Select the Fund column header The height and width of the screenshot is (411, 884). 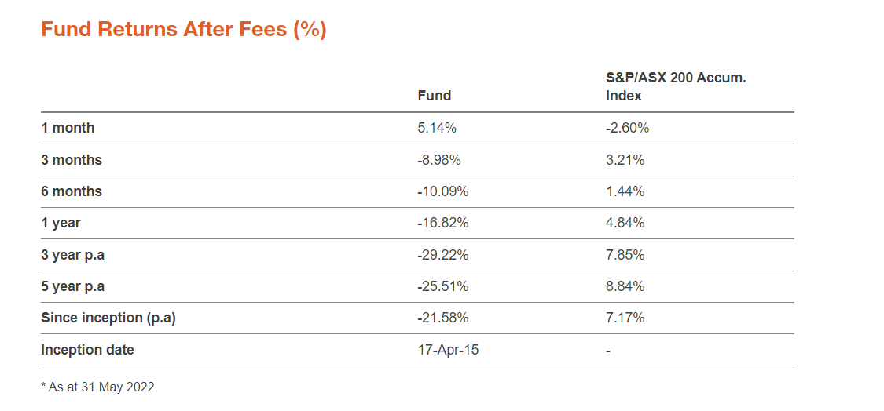pyautogui.click(x=434, y=96)
